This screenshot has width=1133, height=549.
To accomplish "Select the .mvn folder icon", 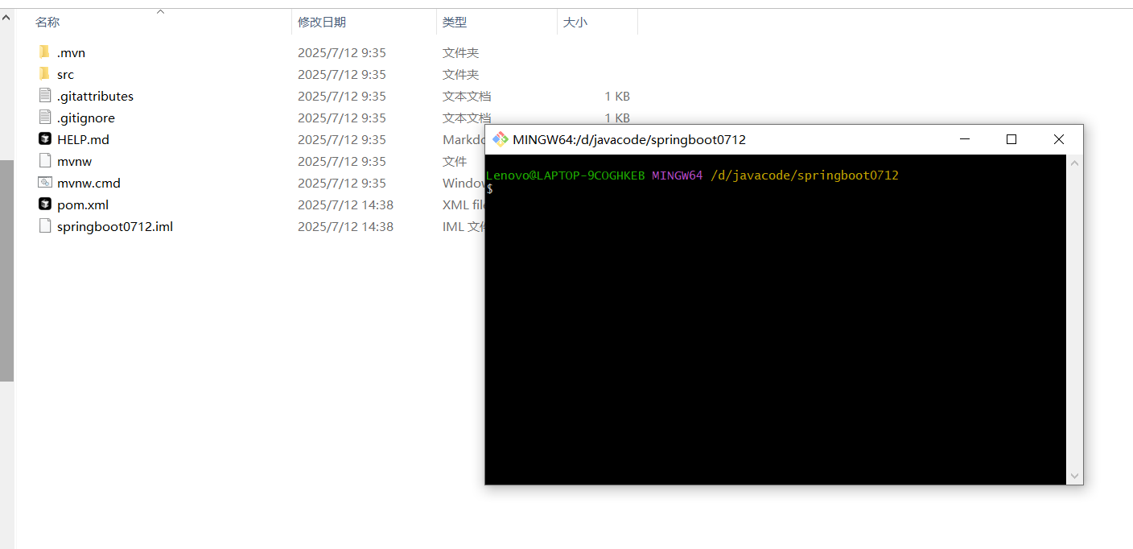I will coord(44,52).
